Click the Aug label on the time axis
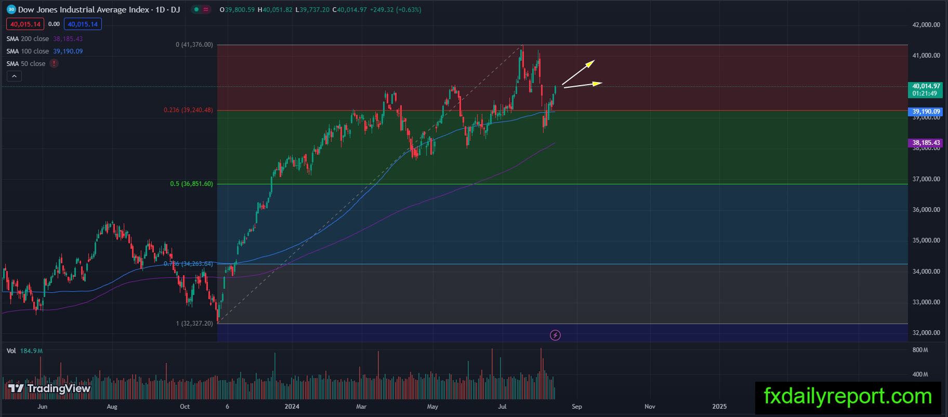Viewport: 948px width, 417px height. tap(112, 407)
